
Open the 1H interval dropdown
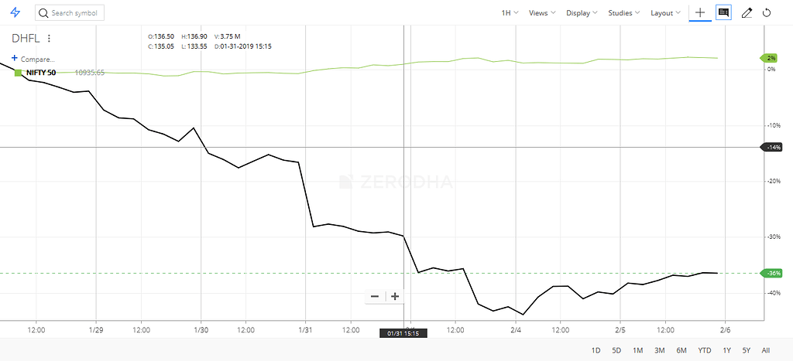click(510, 13)
